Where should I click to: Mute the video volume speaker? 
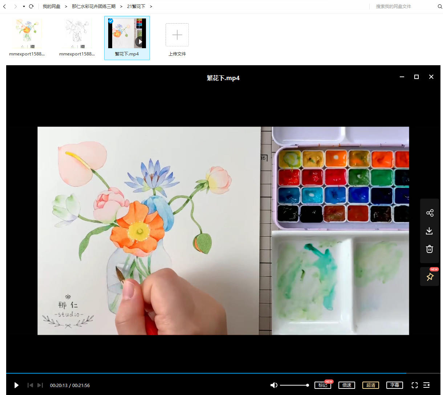point(274,385)
